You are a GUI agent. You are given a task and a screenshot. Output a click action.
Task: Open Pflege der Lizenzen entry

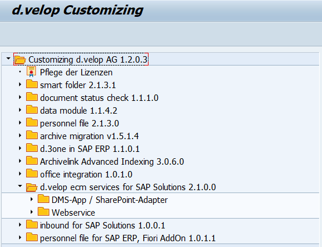point(76,72)
